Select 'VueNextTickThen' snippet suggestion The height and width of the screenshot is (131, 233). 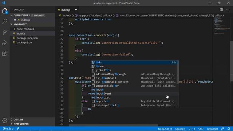[x=134, y=86]
